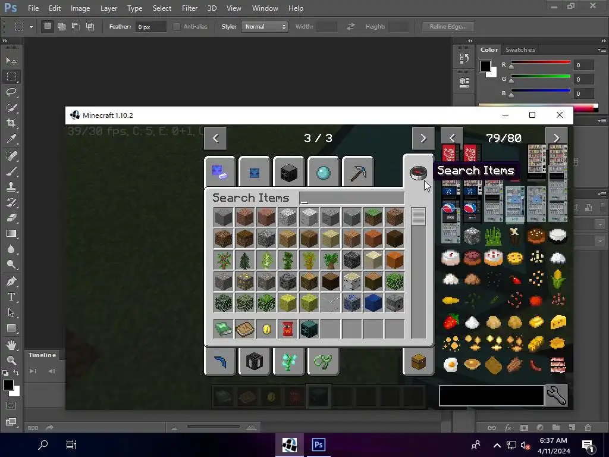Open the Layer menu
This screenshot has width=609, height=457.
109,8
